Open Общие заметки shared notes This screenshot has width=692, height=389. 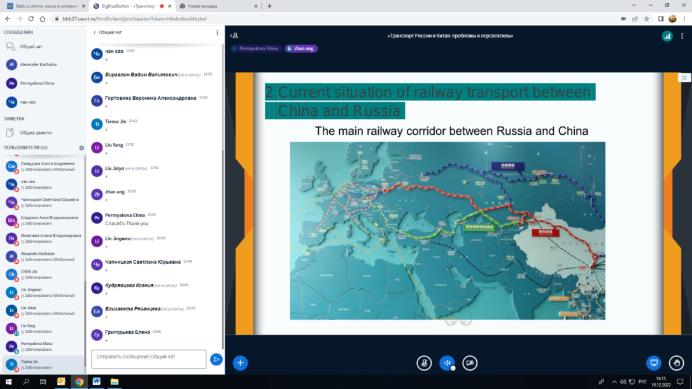tap(36, 133)
